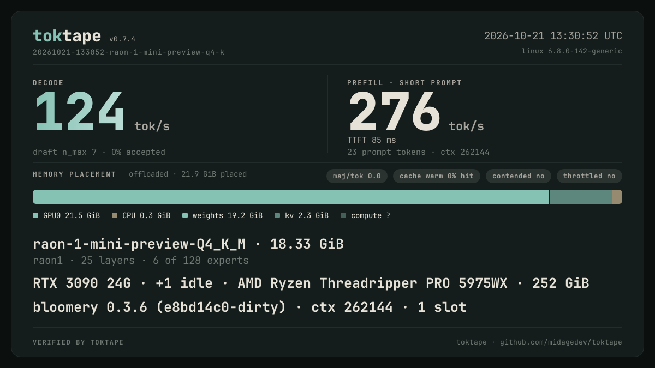
Task: Click the DECODE heading
Action: [x=48, y=83]
